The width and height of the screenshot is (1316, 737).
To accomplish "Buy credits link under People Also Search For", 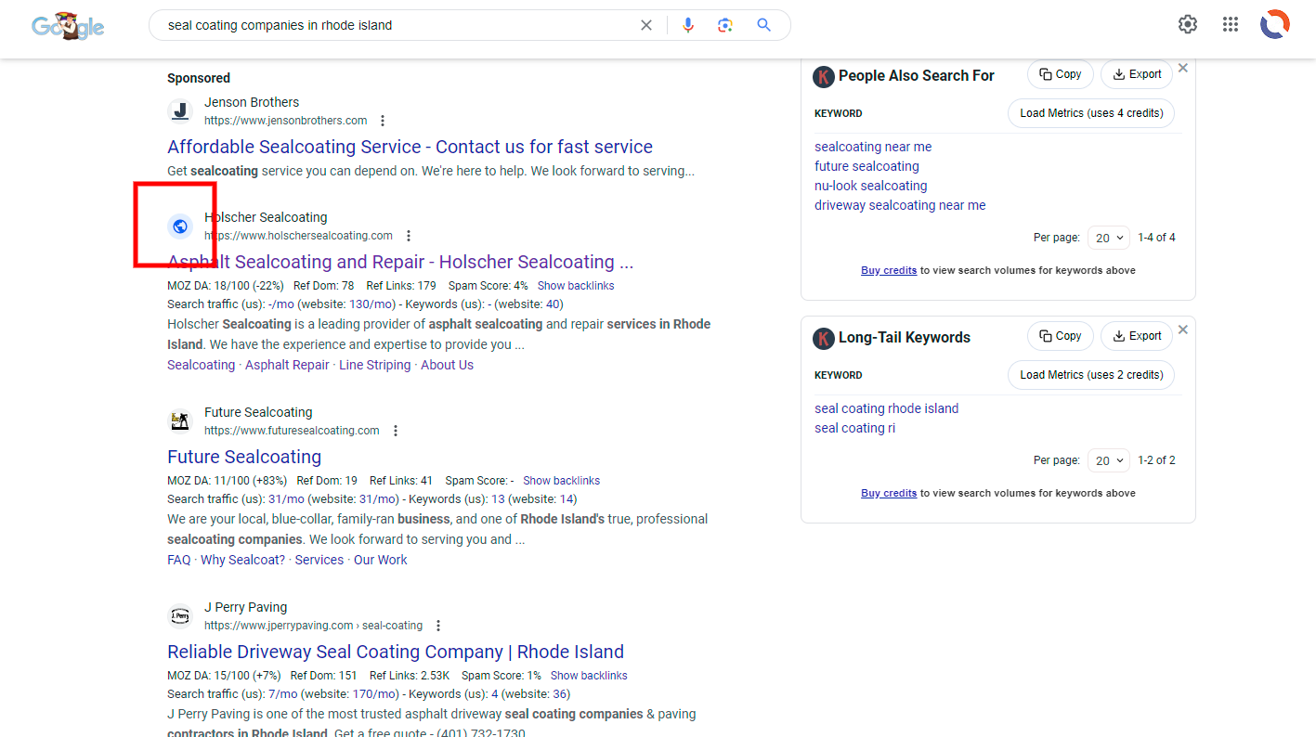I will tap(889, 270).
